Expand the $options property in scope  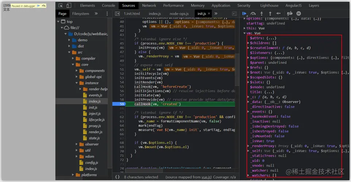tap(248, 58)
